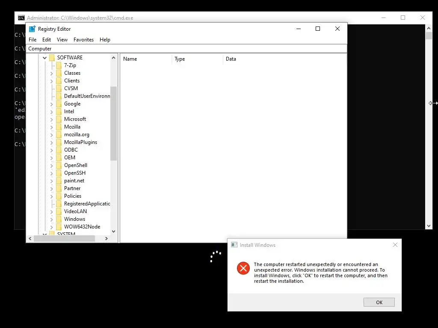Open the Favorites menu
Image resolution: width=438 pixels, height=328 pixels.
coord(83,40)
